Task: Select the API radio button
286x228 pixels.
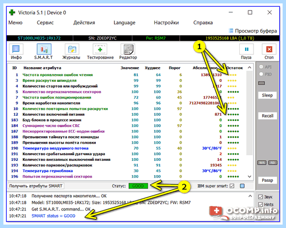Action: pyautogui.click(x=261, y=67)
